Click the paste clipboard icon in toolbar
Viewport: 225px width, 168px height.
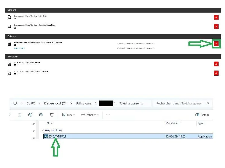coord(19,115)
